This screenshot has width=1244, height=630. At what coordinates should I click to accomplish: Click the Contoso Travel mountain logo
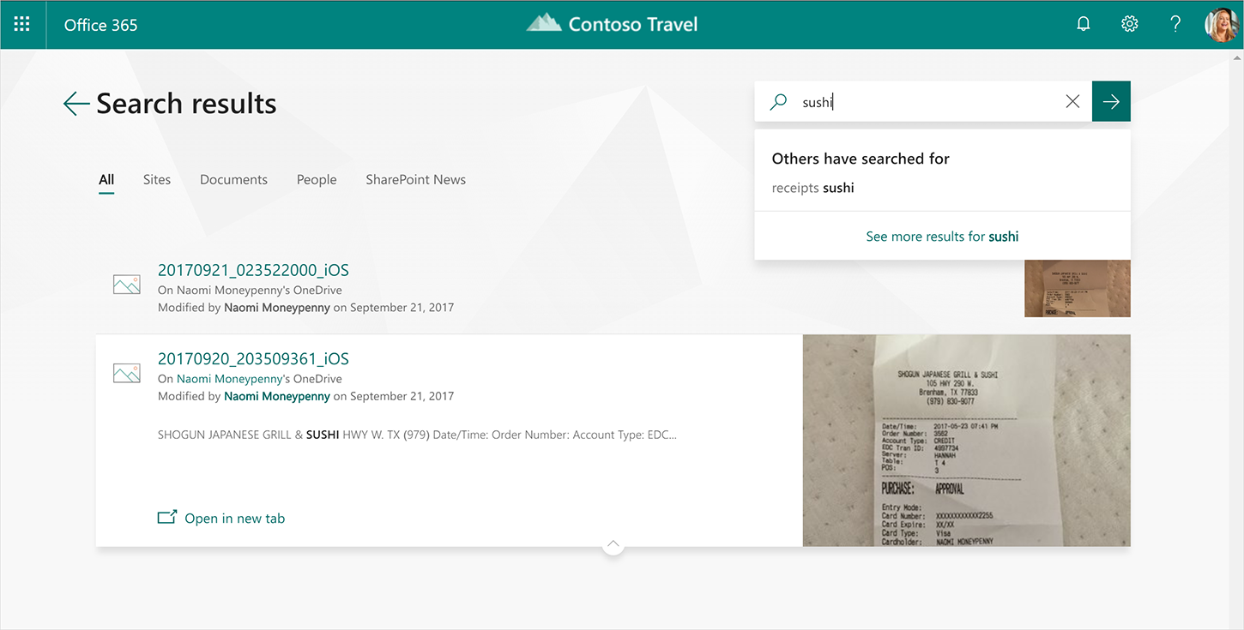click(544, 23)
